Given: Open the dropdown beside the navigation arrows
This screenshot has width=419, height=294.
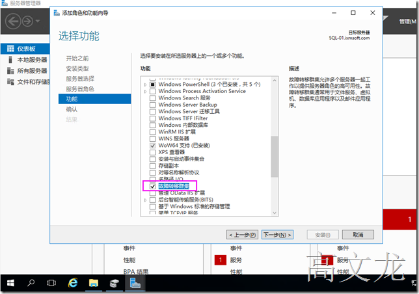Looking at the screenshot, I should [x=38, y=21].
